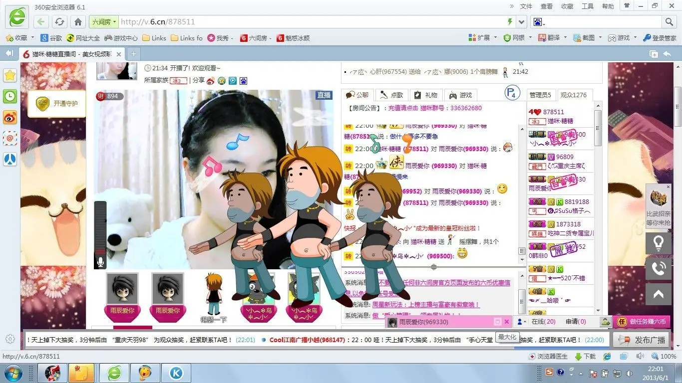Open the 查看 menu
The image size is (682, 383).
coord(547,6)
